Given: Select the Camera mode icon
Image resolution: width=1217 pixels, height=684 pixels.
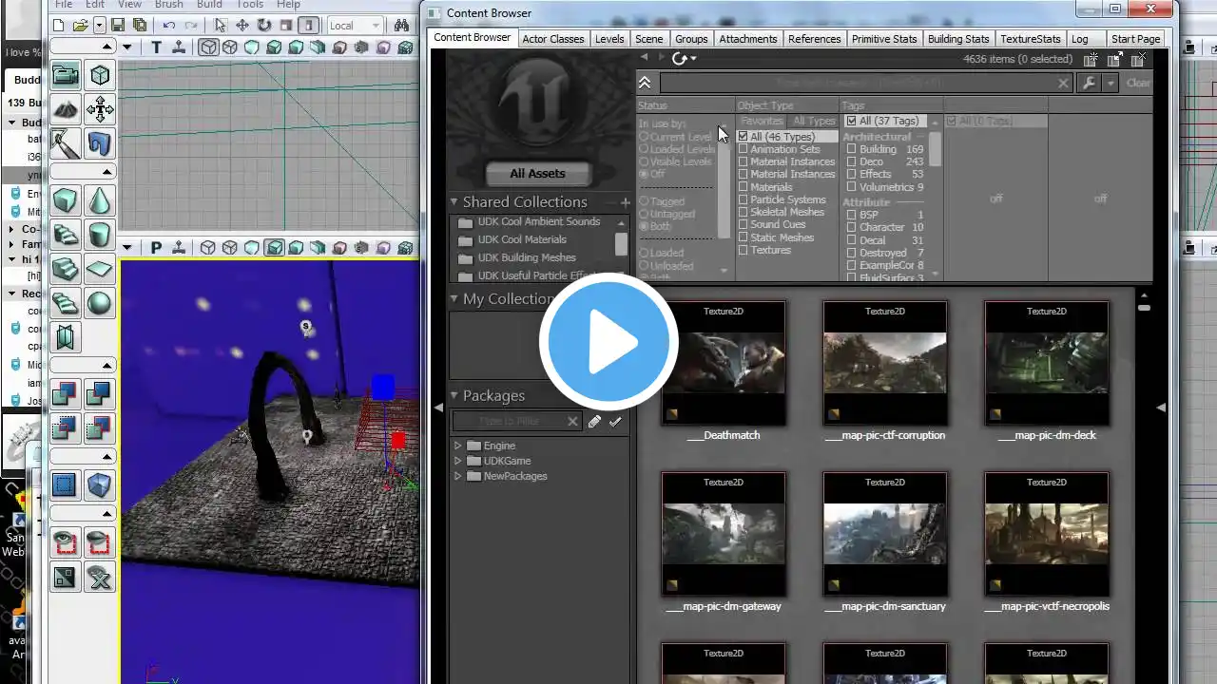Looking at the screenshot, I should coord(66,75).
